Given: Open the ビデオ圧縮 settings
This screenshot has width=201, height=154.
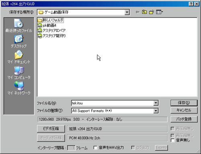Looking at the screenshot, I should tap(51, 129).
